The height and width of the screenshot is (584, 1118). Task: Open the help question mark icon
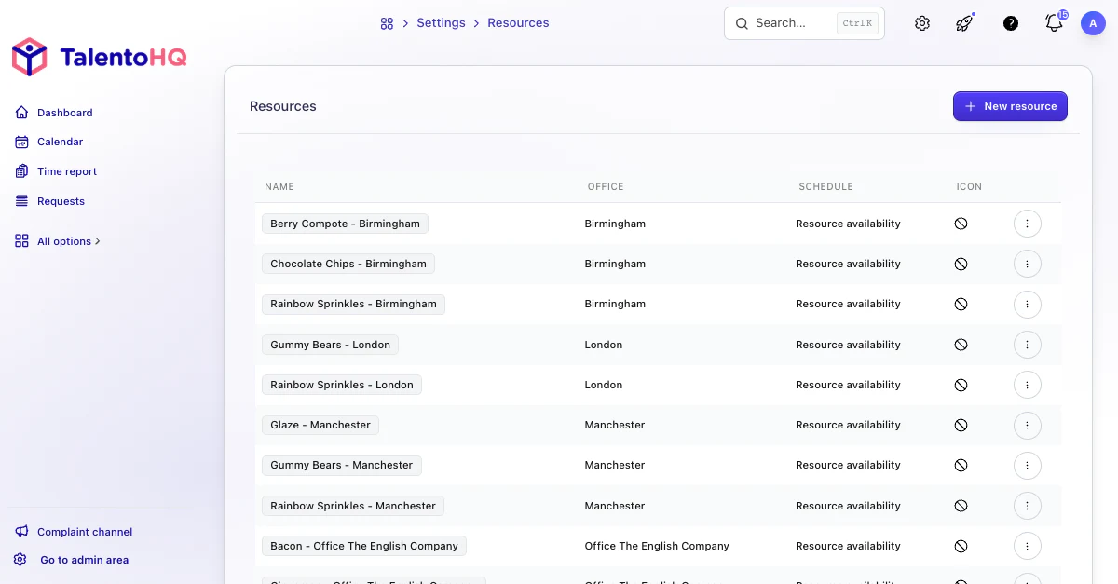pyautogui.click(x=1011, y=23)
